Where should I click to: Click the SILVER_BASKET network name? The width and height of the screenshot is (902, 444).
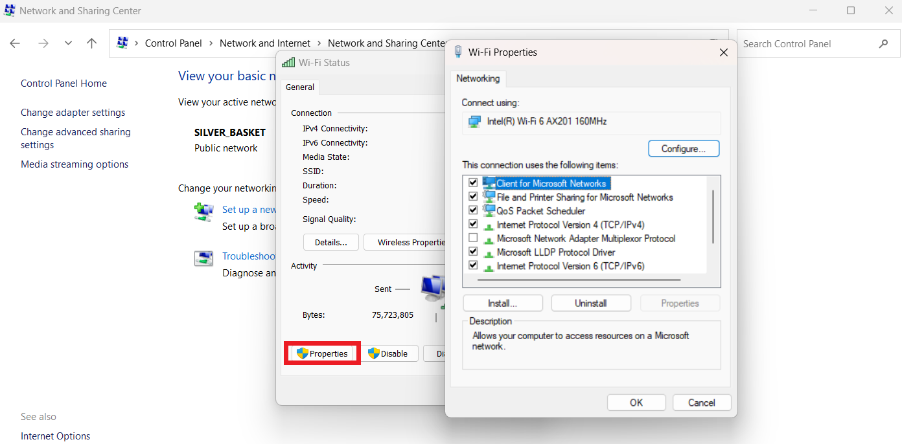click(x=230, y=132)
